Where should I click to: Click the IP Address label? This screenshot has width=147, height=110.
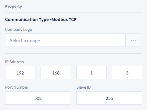pos(14,62)
